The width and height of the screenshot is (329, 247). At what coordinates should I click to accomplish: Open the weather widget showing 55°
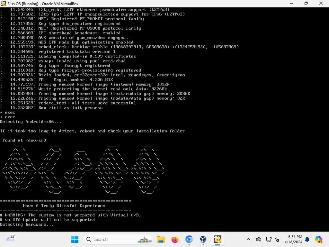11,238
